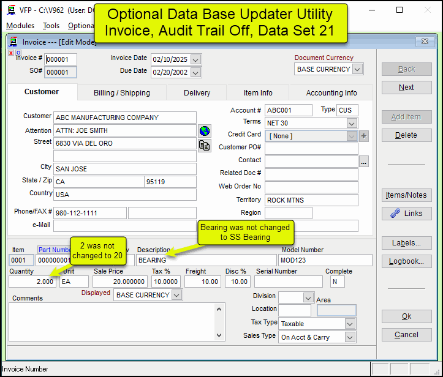Click the Delete button

tap(407, 135)
